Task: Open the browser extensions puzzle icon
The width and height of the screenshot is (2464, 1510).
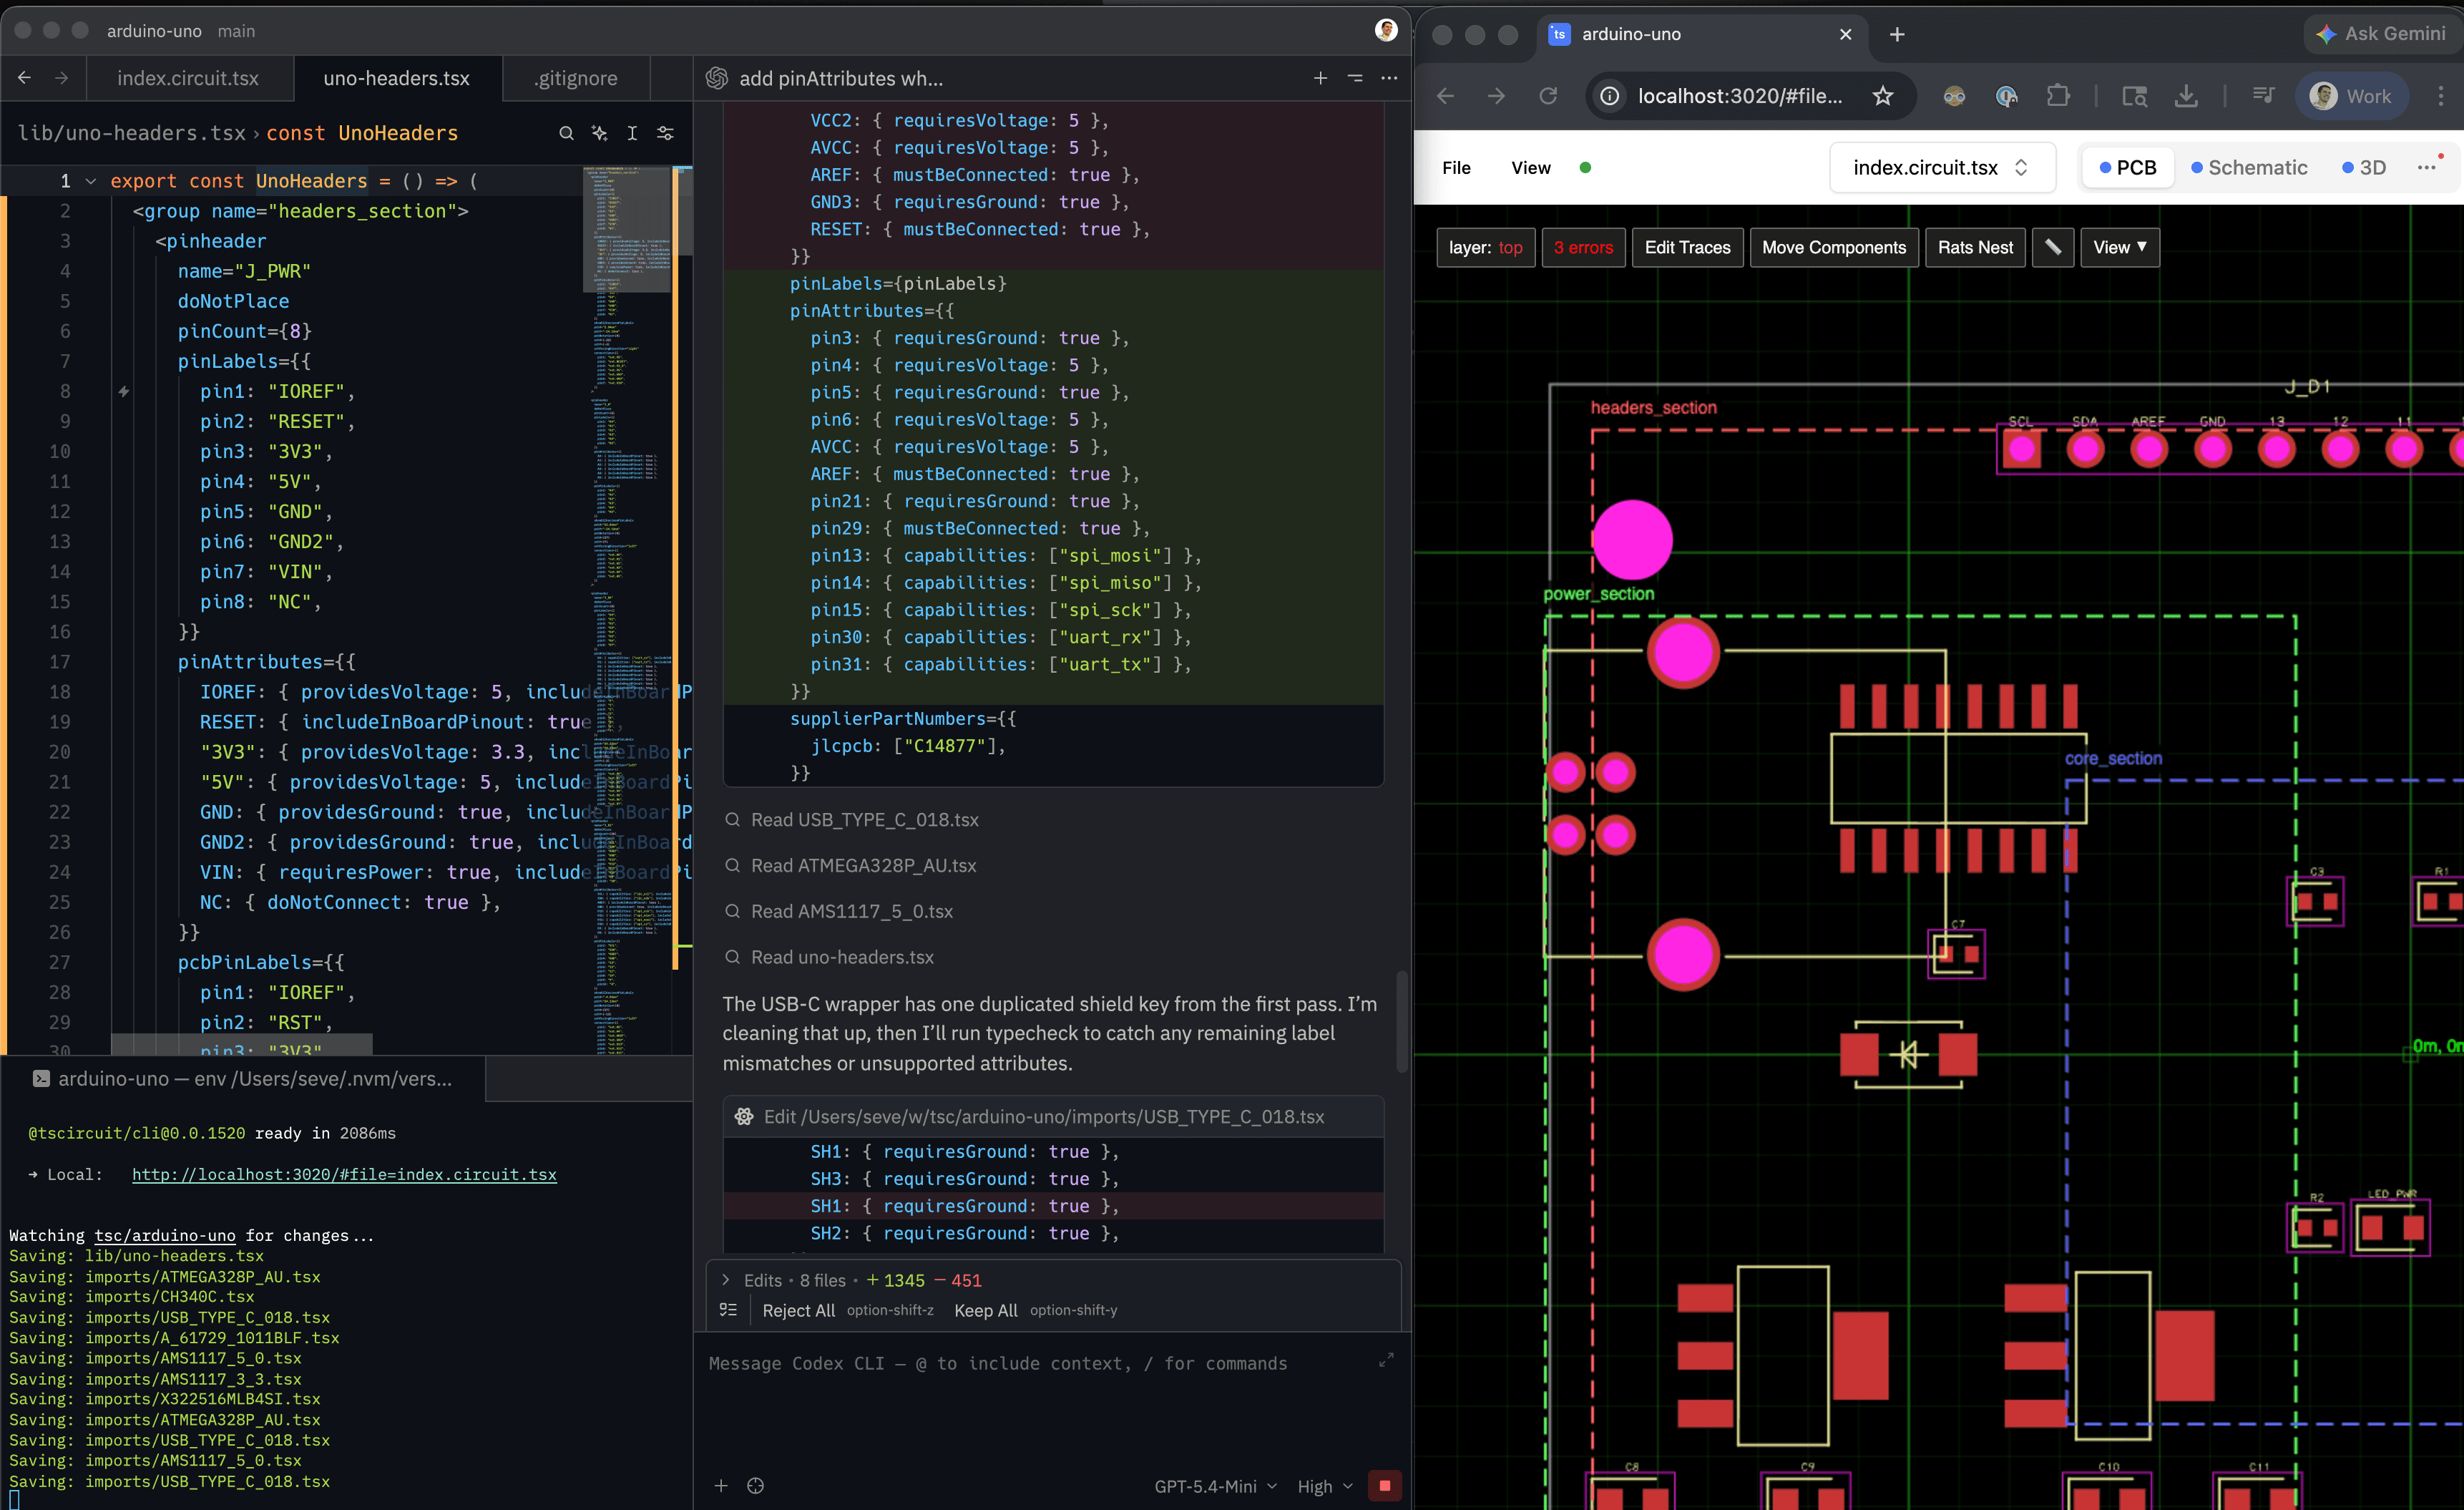Action: tap(2059, 96)
